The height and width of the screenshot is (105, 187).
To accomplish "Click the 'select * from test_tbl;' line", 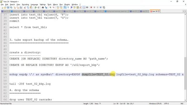I will 28,27.
